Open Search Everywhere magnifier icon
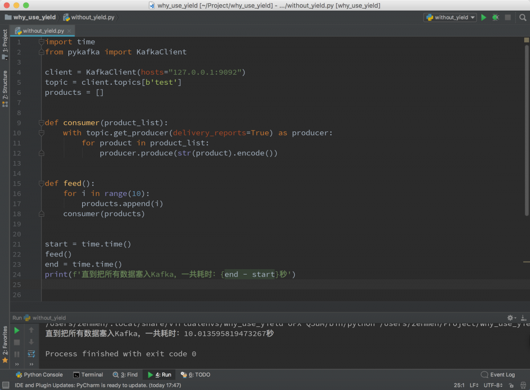530x390 pixels. click(523, 17)
